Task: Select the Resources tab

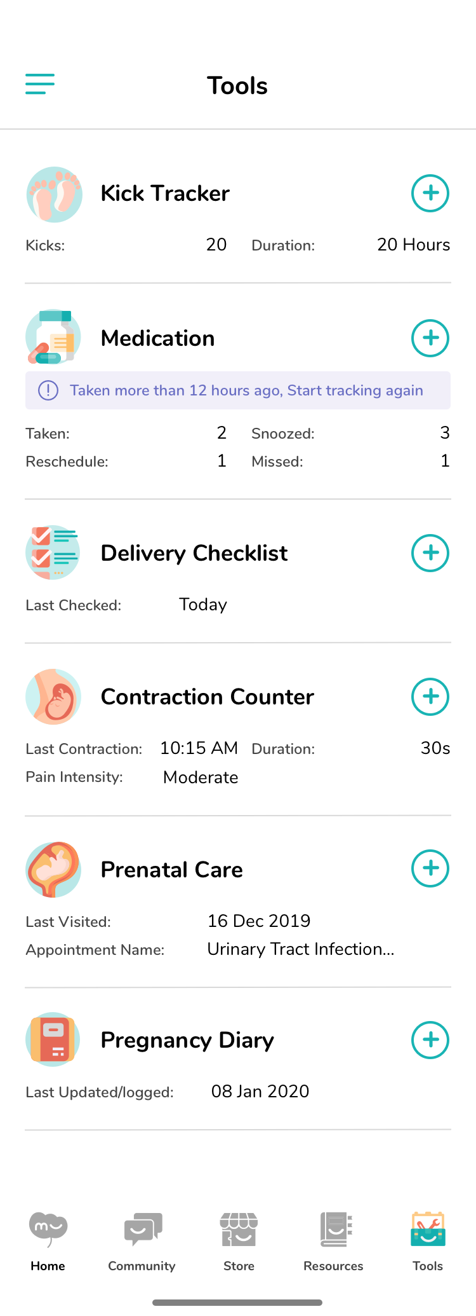Action: [334, 1241]
